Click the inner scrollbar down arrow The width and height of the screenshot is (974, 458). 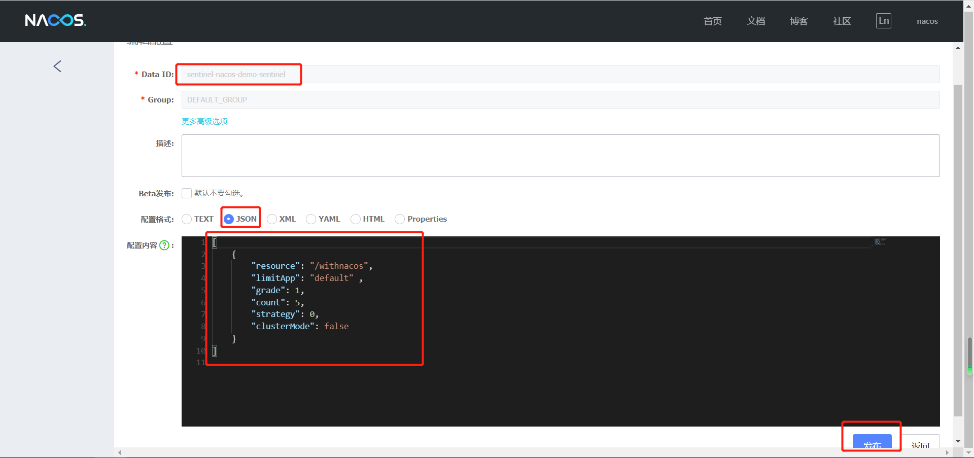[958, 442]
